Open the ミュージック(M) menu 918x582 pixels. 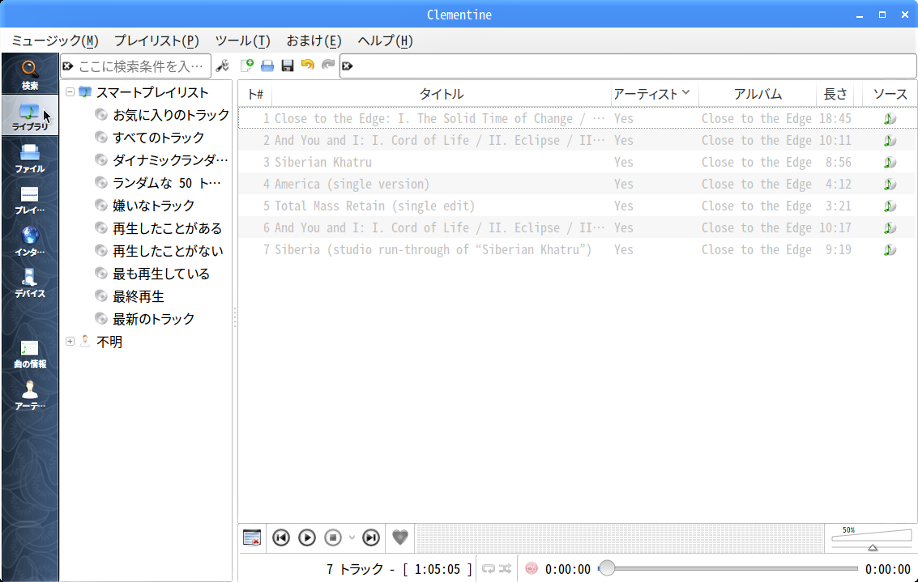pos(55,41)
